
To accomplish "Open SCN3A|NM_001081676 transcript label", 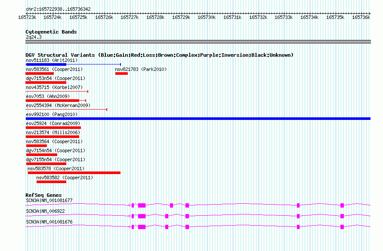I will pos(49,222).
